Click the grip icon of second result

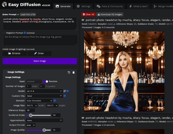point(83,118)
